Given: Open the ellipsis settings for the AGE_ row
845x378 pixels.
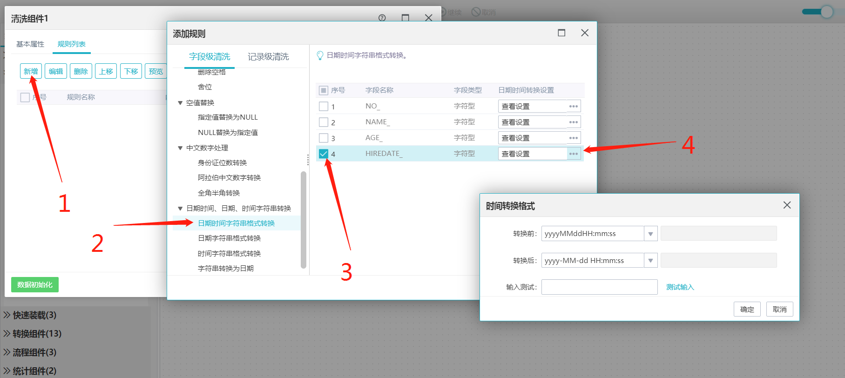Looking at the screenshot, I should (574, 138).
